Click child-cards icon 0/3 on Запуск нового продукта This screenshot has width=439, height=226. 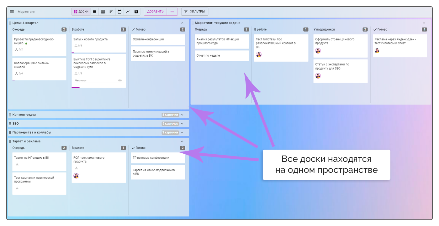coord(78,46)
